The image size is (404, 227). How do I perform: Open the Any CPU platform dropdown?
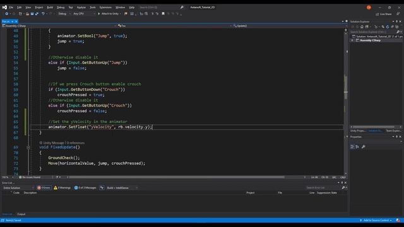84,14
